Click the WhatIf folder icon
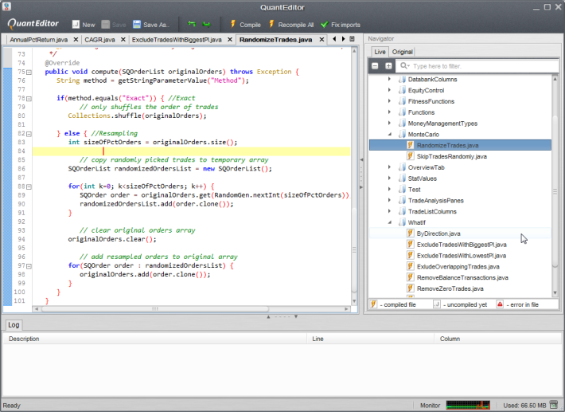Image resolution: width=565 pixels, height=412 pixels. point(401,222)
